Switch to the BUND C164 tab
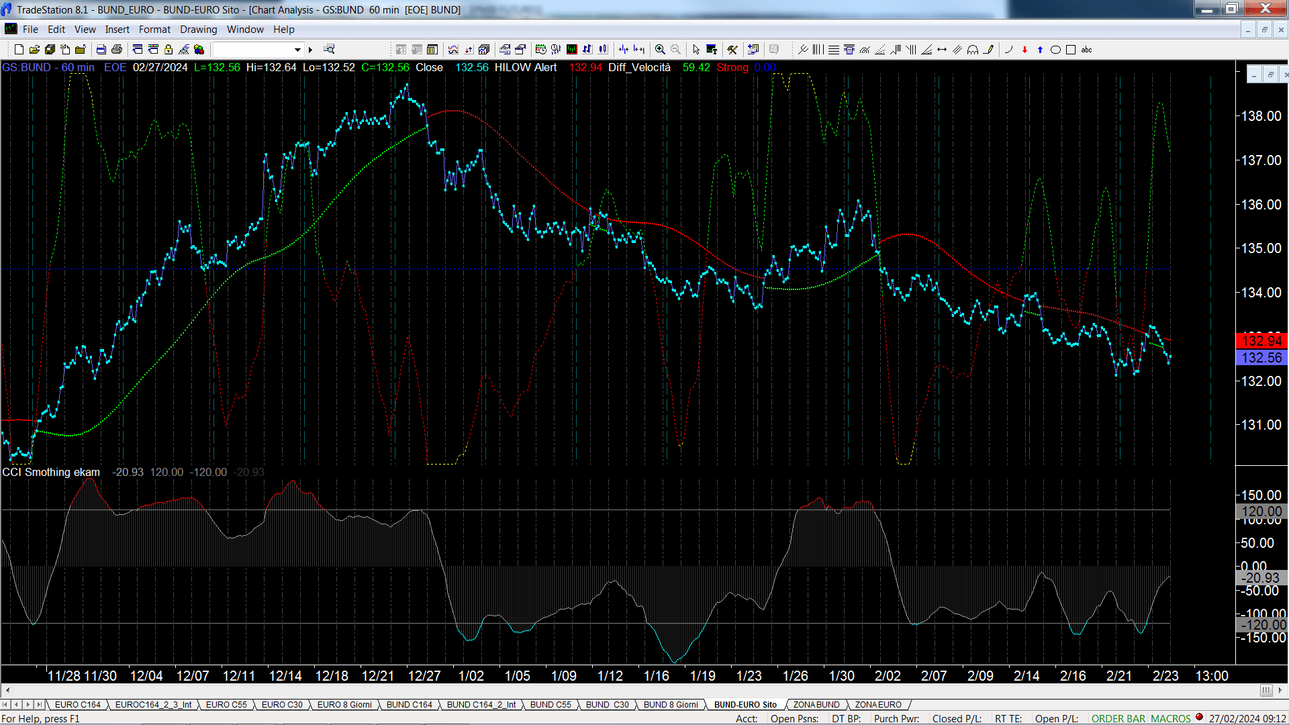This screenshot has height=725, width=1289. 410,705
